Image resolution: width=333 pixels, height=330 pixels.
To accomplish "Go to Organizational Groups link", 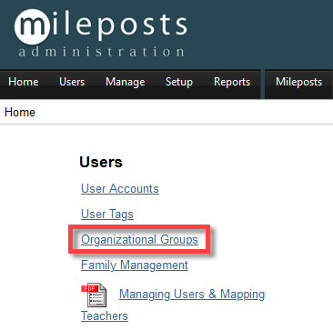I will (x=139, y=239).
